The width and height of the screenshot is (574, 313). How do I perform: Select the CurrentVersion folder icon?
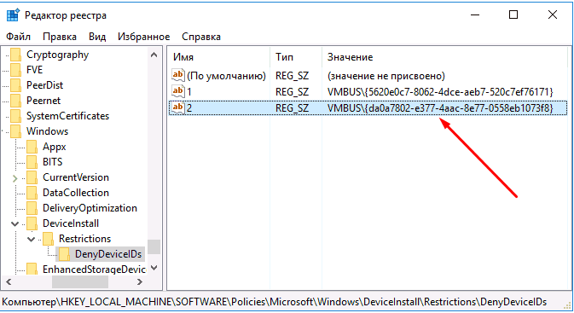[32, 177]
